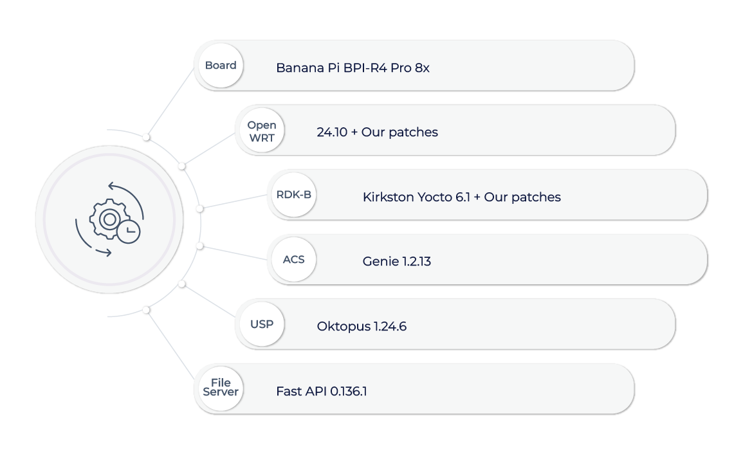Select Kirkston Yocto 6.1 + Our patches row
The width and height of the screenshot is (743, 454).
click(487, 195)
